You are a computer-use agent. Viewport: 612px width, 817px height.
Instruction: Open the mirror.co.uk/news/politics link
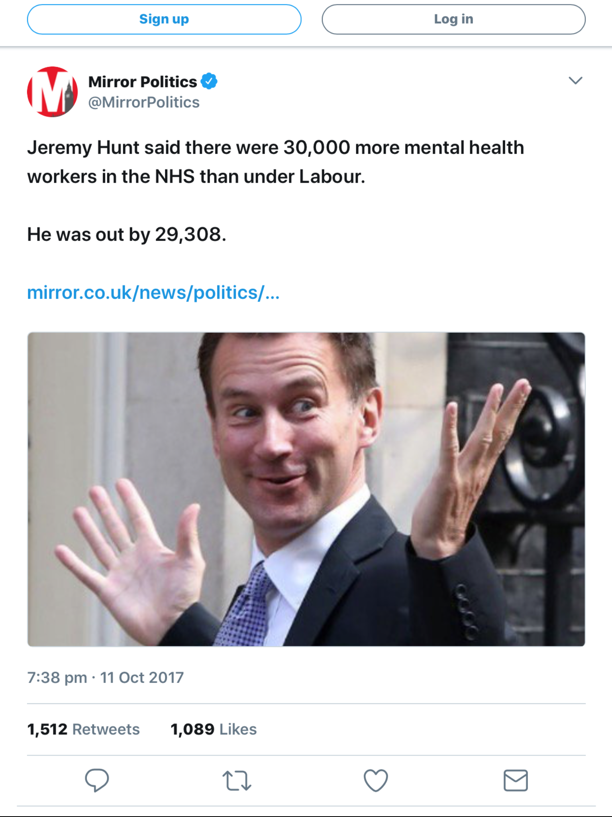[153, 292]
